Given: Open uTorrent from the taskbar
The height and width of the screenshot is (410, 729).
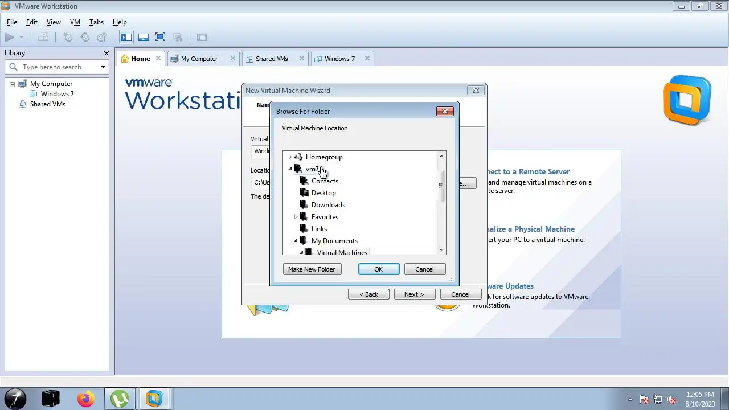Looking at the screenshot, I should 120,399.
